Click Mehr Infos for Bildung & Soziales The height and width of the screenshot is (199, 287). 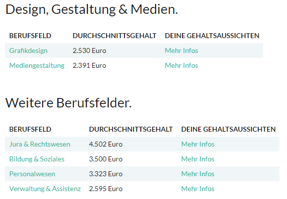(198, 159)
